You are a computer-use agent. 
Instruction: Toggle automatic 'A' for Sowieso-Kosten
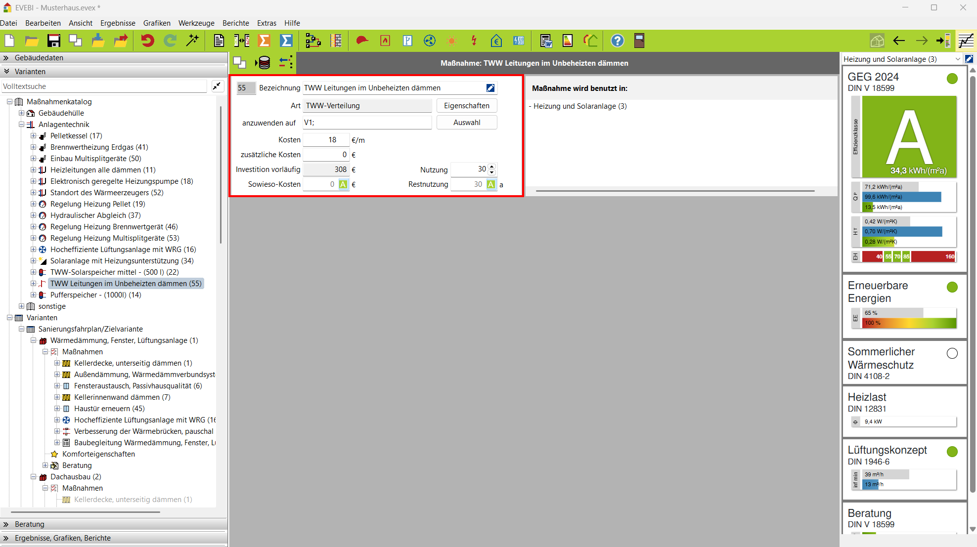coord(343,184)
